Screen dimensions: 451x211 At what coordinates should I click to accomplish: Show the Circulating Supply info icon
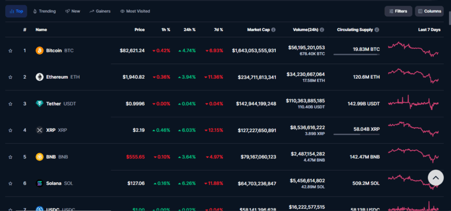377,29
